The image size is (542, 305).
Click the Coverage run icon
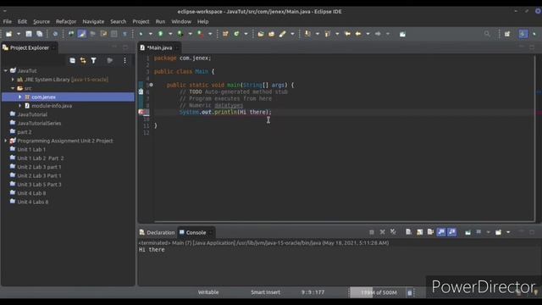pos(180,34)
